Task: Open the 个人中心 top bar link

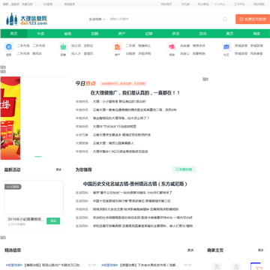Action: pyautogui.click(x=220, y=4)
